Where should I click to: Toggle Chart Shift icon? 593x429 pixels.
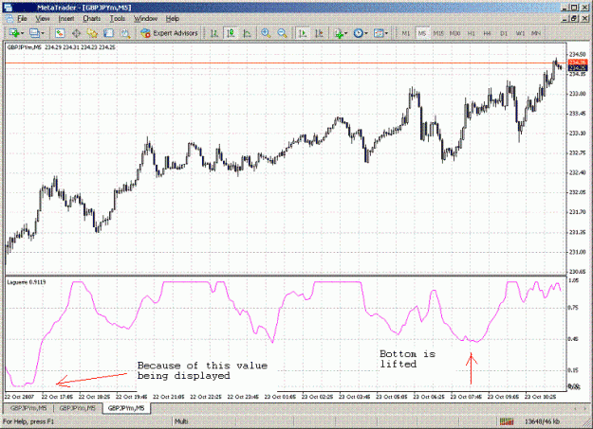(x=319, y=33)
